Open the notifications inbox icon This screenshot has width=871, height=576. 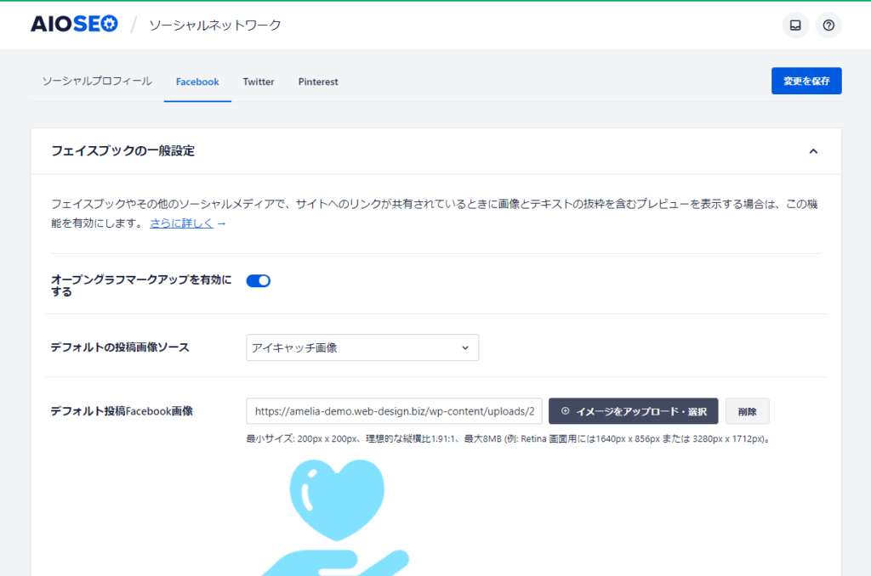(x=795, y=25)
